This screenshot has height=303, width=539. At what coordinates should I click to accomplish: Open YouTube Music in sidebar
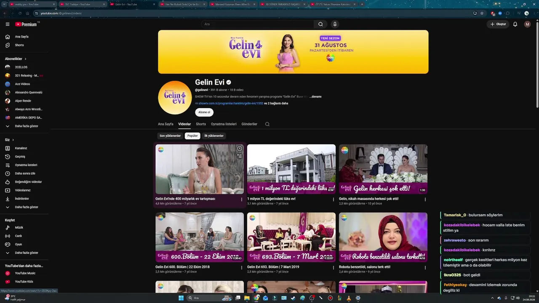point(24,273)
